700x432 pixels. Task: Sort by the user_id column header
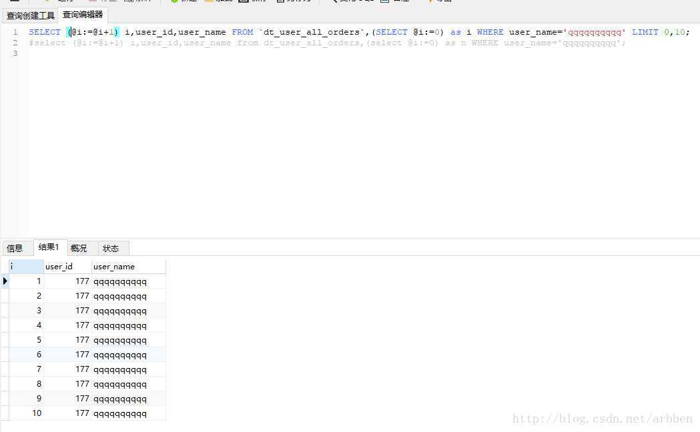(x=67, y=267)
